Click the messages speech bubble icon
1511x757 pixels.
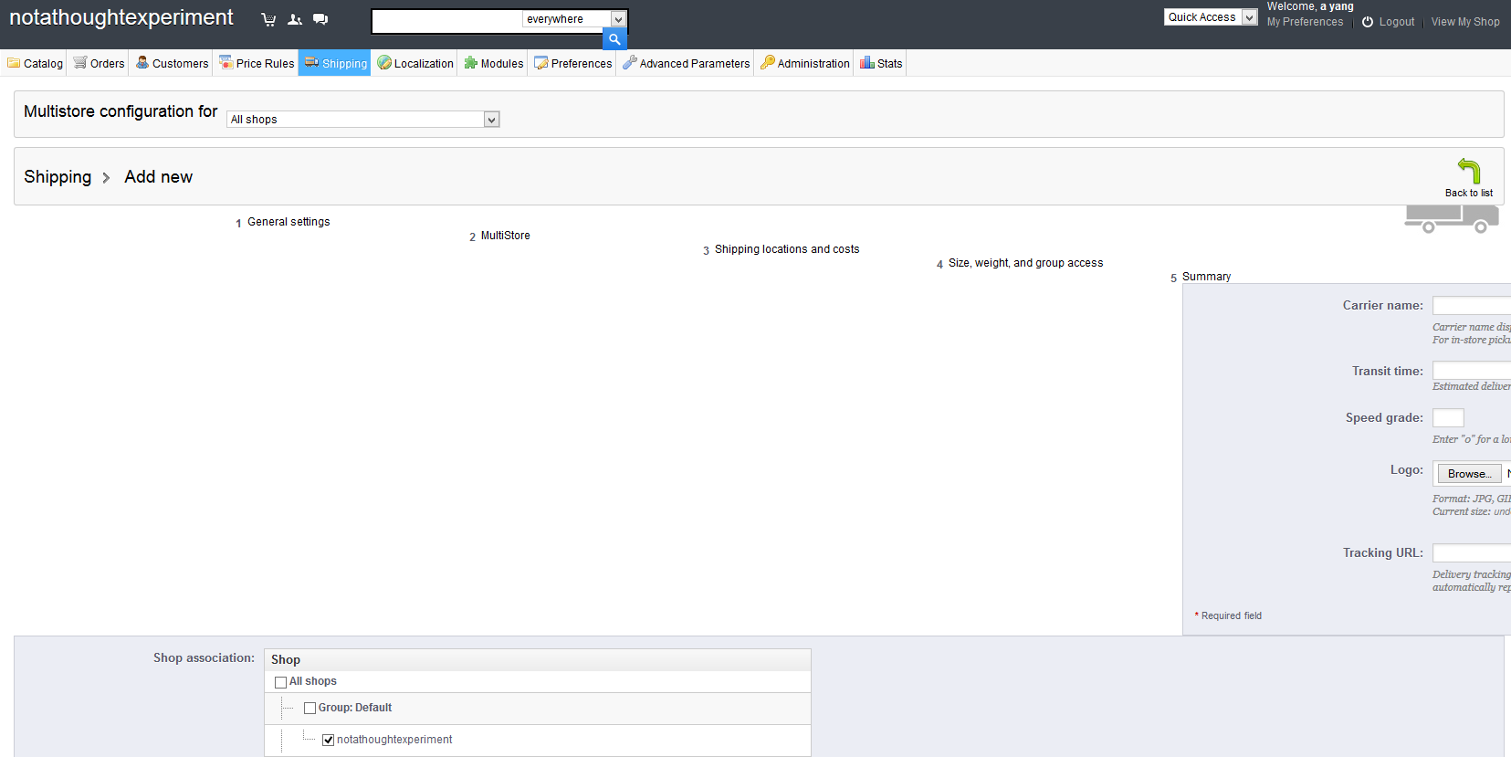320,19
